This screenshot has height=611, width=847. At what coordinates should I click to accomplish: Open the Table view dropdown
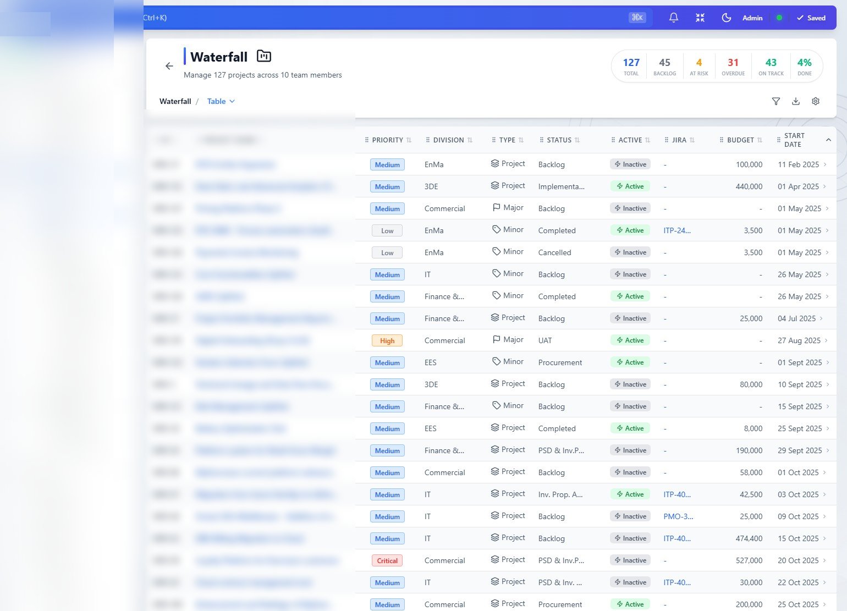pyautogui.click(x=220, y=101)
